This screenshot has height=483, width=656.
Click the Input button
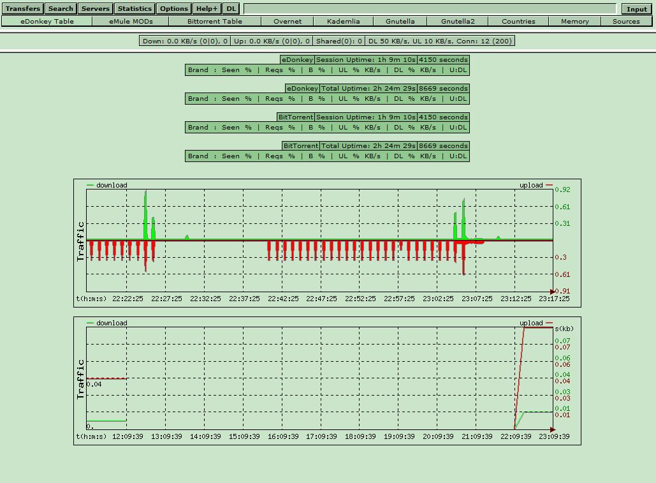(637, 9)
